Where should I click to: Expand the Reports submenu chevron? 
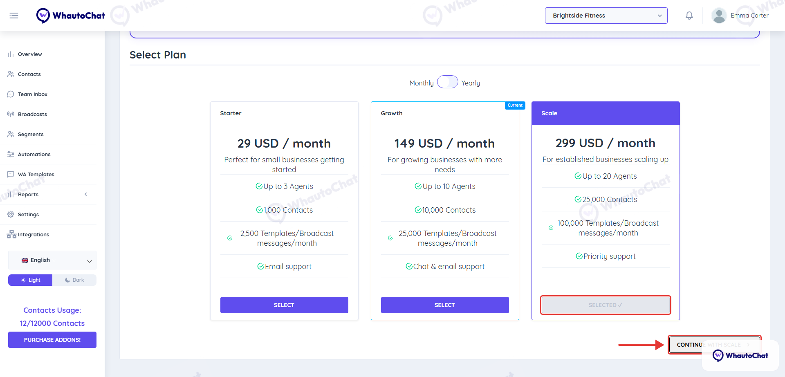(x=86, y=194)
